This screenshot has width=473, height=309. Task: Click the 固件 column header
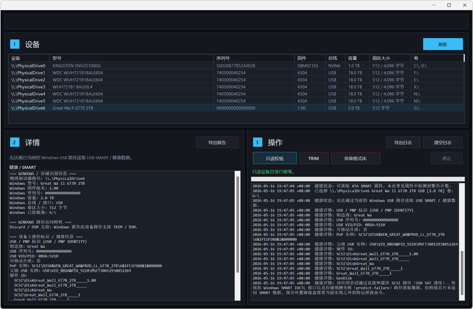point(310,58)
